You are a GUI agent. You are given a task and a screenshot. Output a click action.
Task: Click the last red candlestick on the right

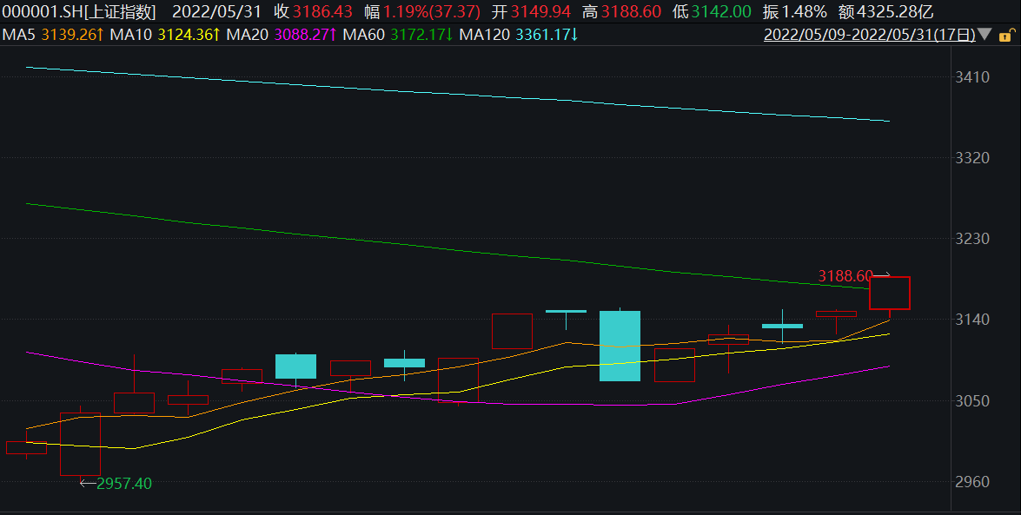[x=890, y=293]
